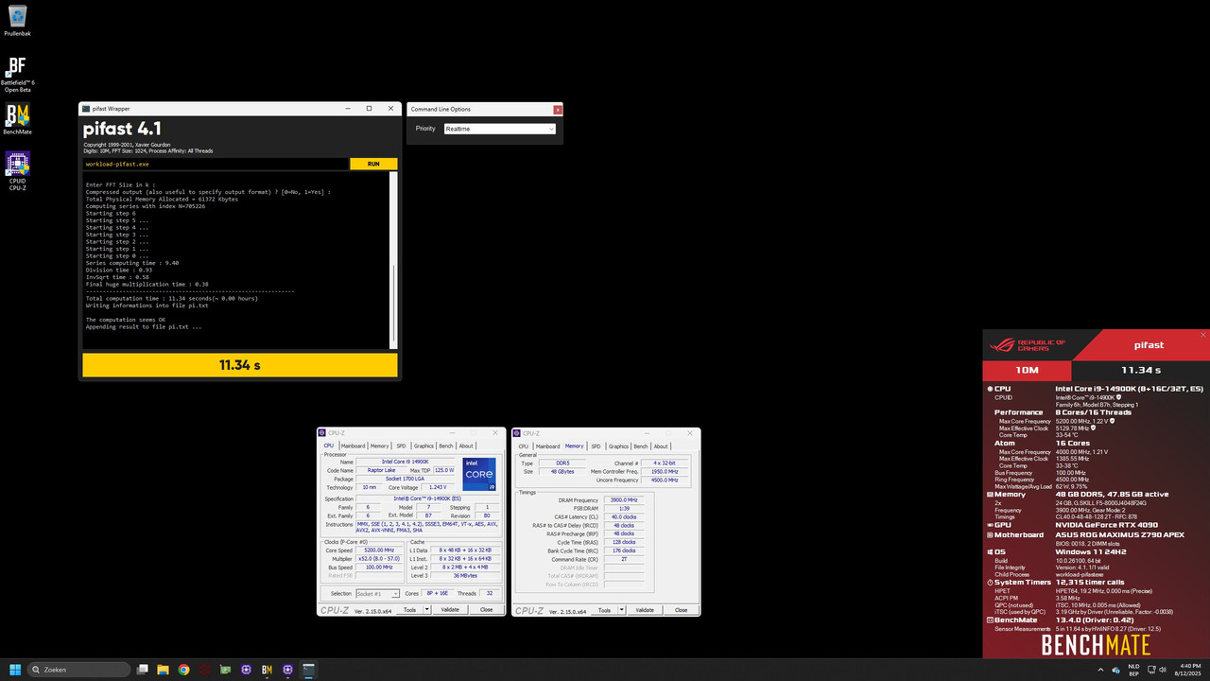Click the Motherboard section icon in BenchMate
Image resolution: width=1210 pixels, height=681 pixels.
pos(990,534)
